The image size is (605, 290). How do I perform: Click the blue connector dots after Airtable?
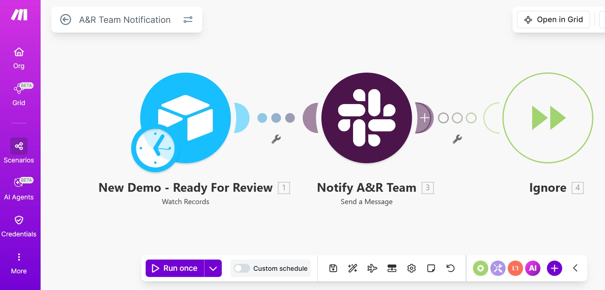[x=276, y=118]
